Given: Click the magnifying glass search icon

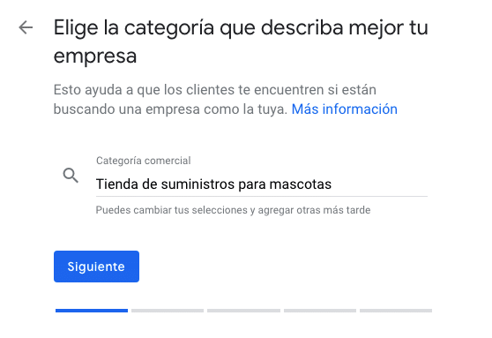Looking at the screenshot, I should [71, 176].
